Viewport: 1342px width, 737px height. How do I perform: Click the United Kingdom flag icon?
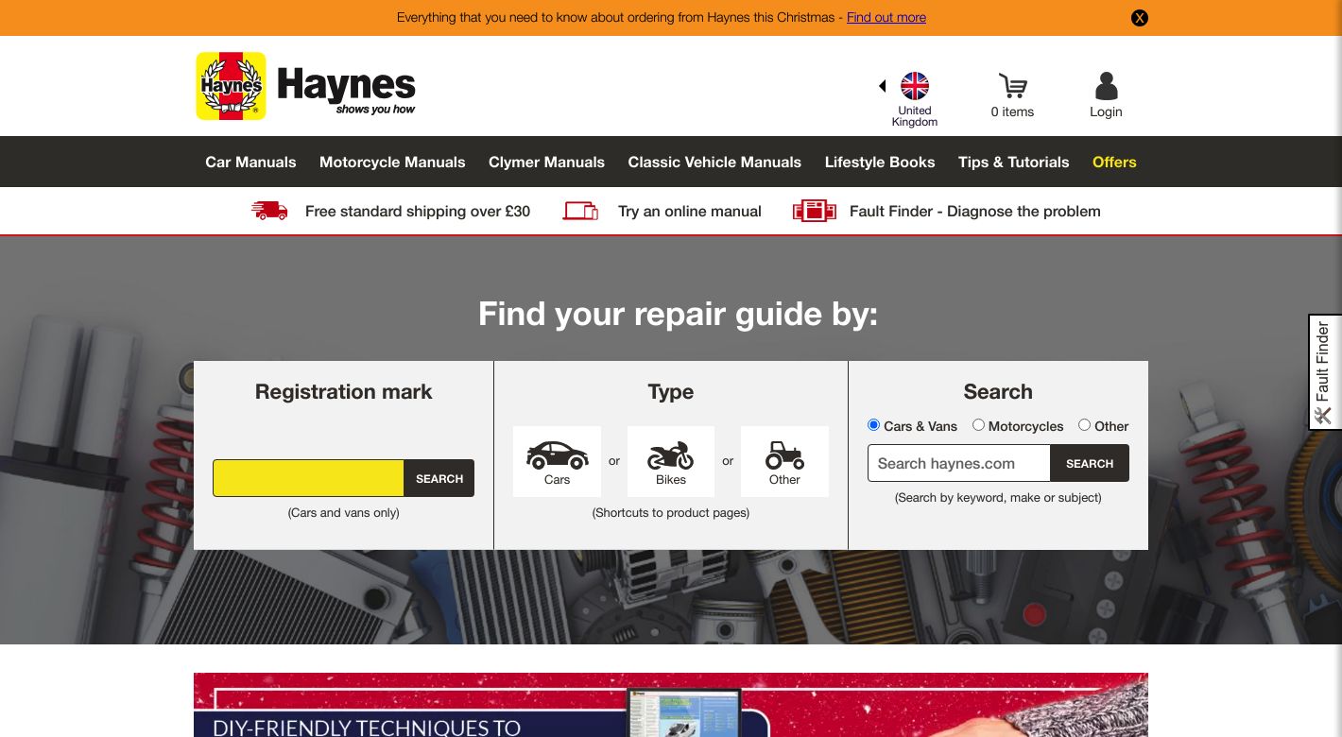[x=915, y=86]
